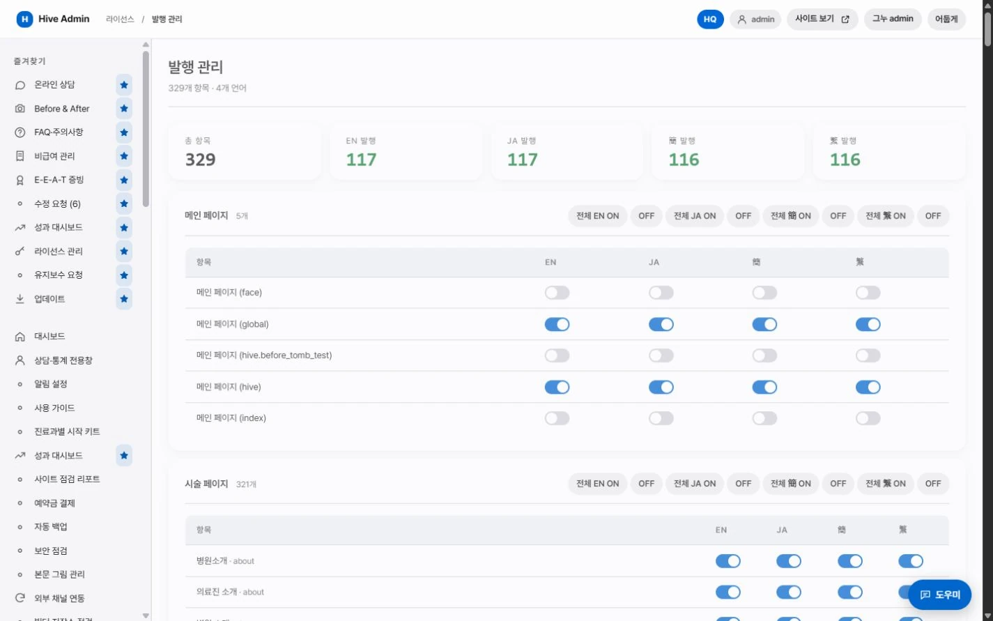Click the HQ button in header
The image size is (993, 621).
coord(710,20)
